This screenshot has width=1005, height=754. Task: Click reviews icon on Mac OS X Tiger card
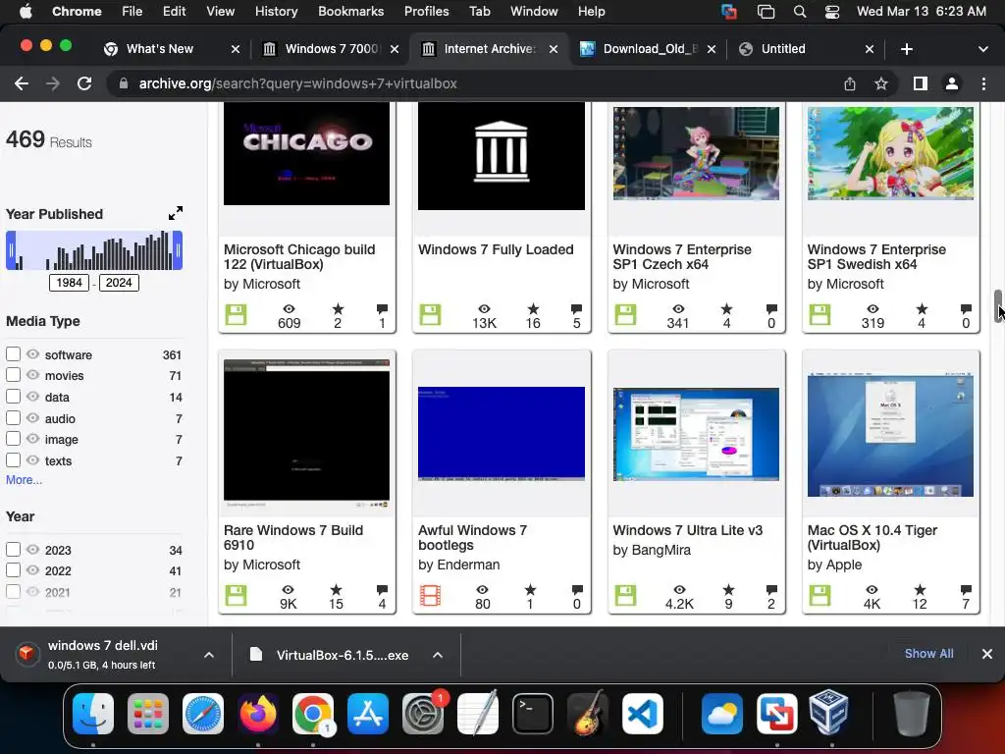966,590
